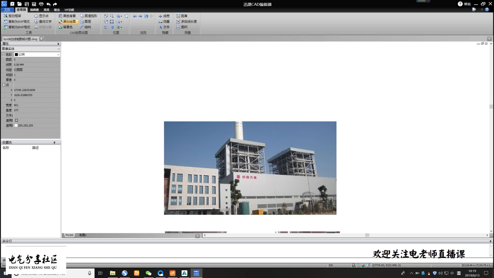Save the drawing with the disk icon

[27, 4]
